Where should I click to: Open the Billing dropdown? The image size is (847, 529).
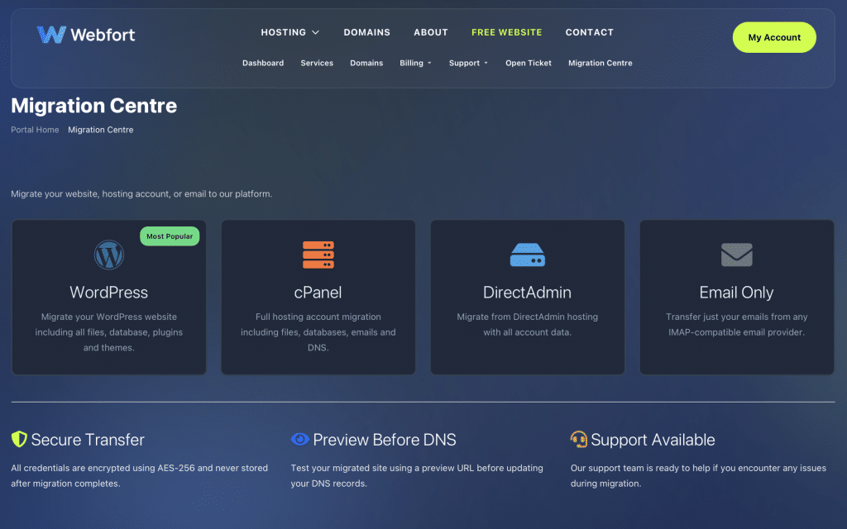pos(415,63)
